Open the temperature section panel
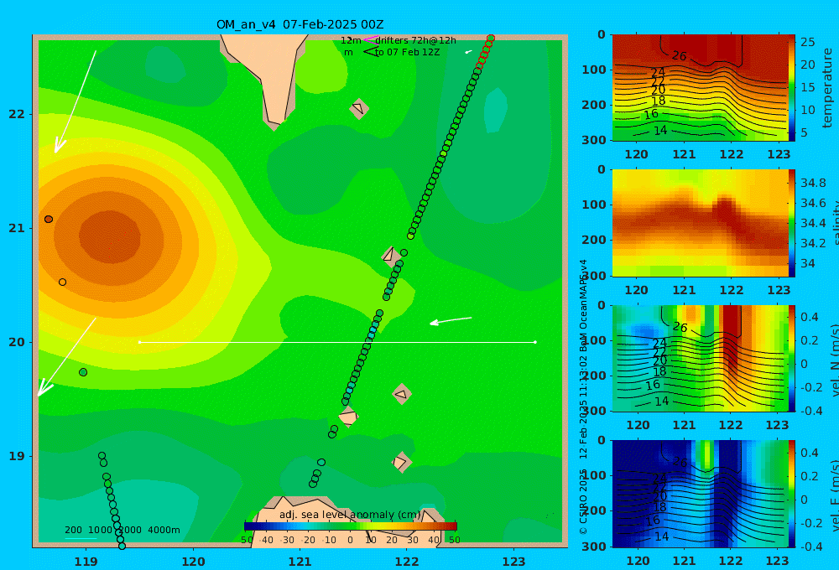The image size is (839, 570). (x=700, y=88)
